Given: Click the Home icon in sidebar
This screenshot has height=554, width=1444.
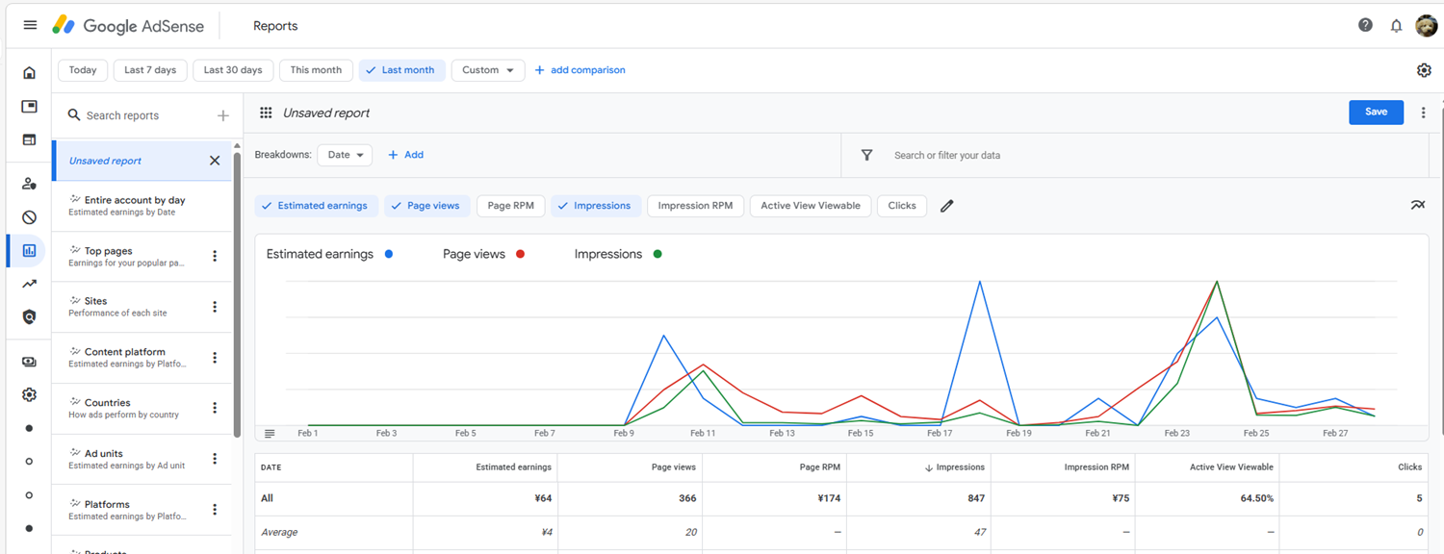Looking at the screenshot, I should 29,73.
